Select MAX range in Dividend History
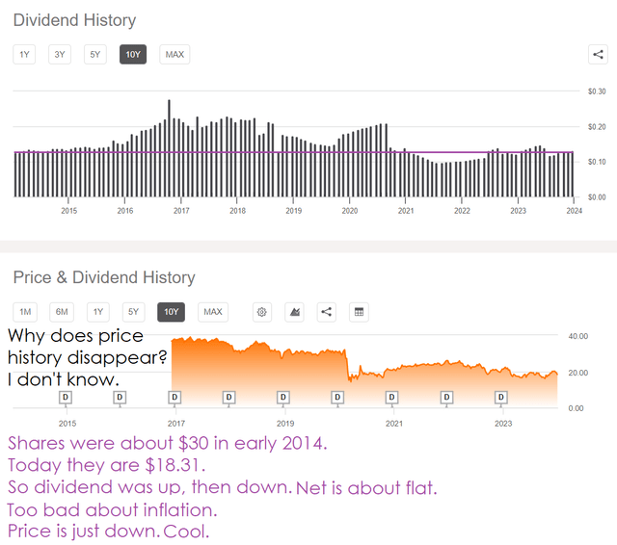 pyautogui.click(x=174, y=54)
